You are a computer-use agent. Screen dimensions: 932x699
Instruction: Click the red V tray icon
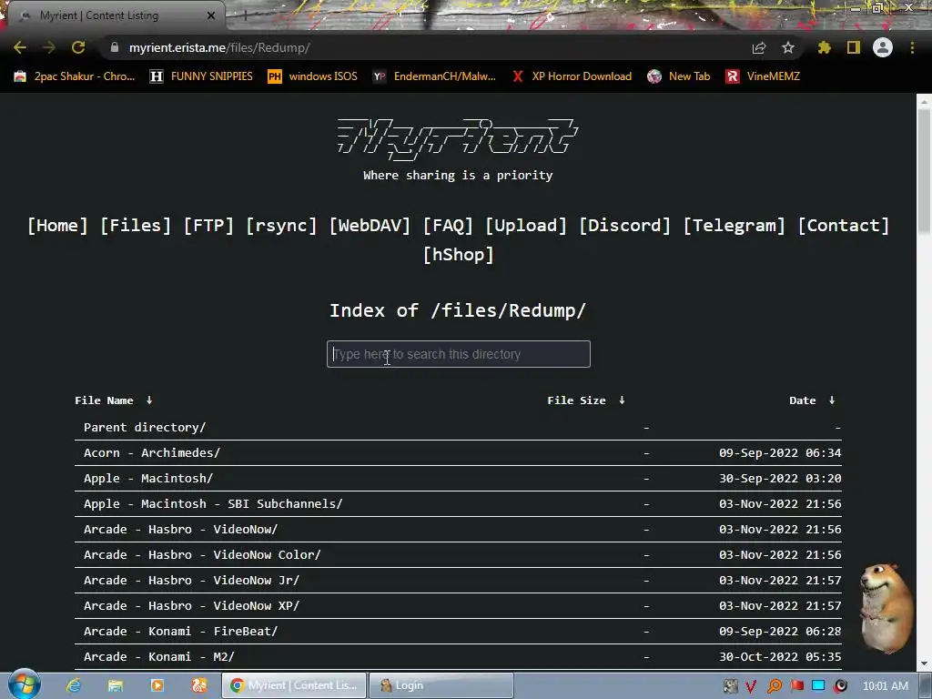pyautogui.click(x=751, y=686)
